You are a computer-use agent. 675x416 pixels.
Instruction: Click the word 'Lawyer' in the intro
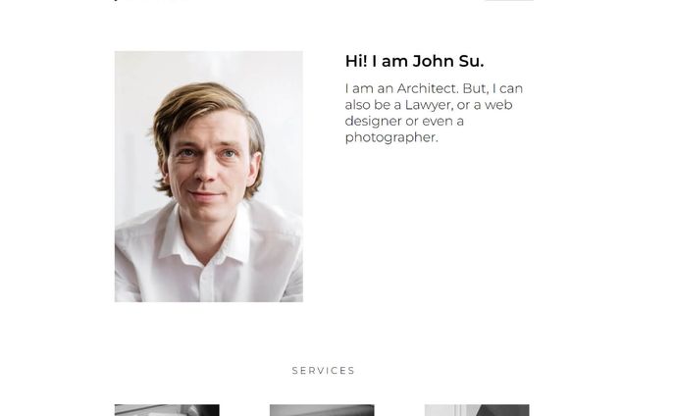tap(429, 105)
